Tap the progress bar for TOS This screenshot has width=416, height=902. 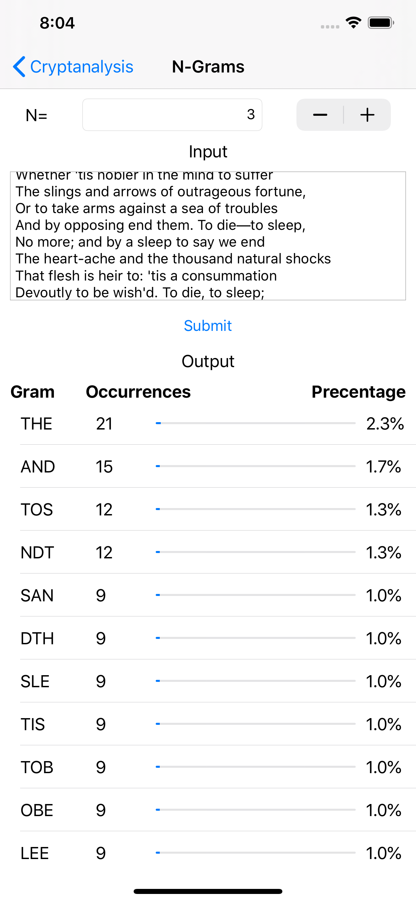click(x=256, y=509)
